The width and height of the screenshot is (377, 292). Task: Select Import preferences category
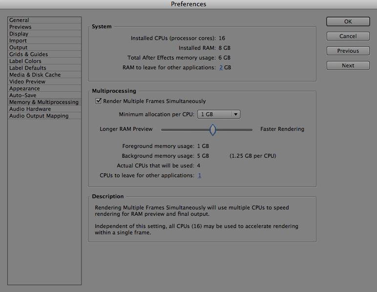[x=44, y=41]
